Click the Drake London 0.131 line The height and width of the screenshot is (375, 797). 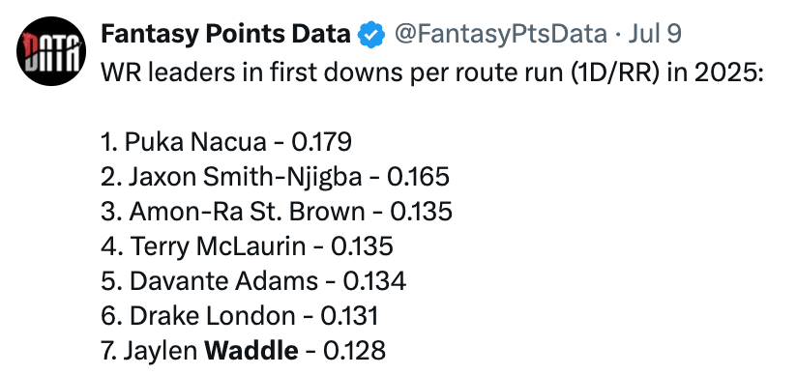(240, 315)
